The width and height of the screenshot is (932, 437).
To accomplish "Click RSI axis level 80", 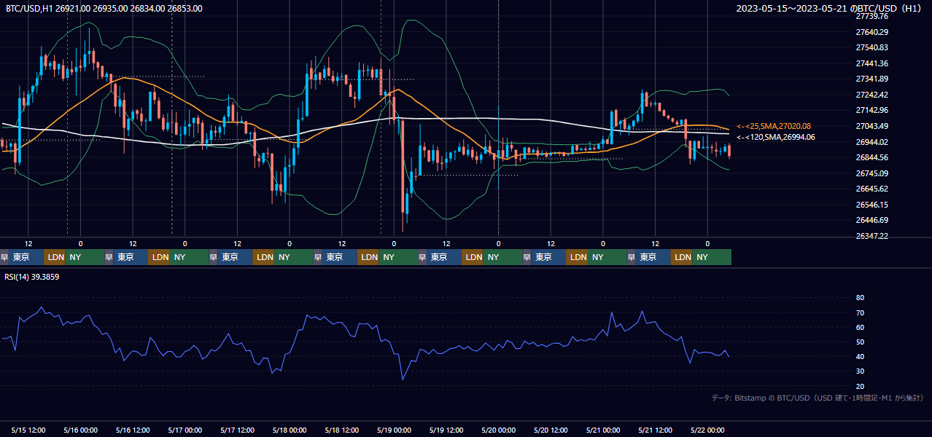I will point(860,298).
